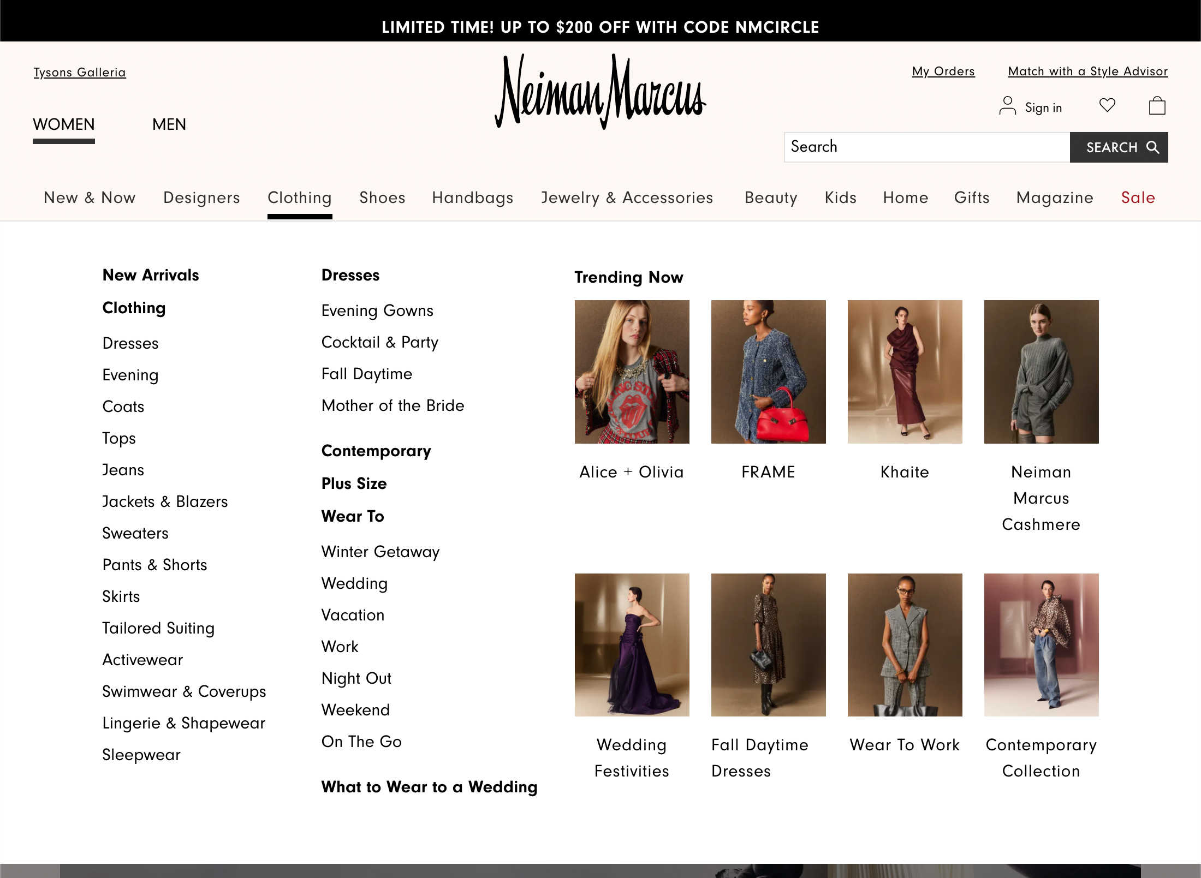This screenshot has width=1201, height=878.
Task: Open the Handbags menu
Action: click(472, 198)
